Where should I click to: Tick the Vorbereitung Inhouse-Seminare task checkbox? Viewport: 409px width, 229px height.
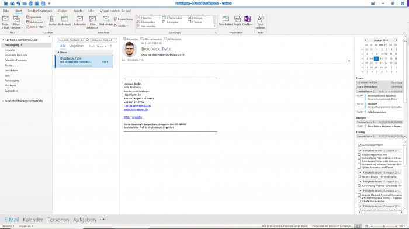click(x=359, y=164)
